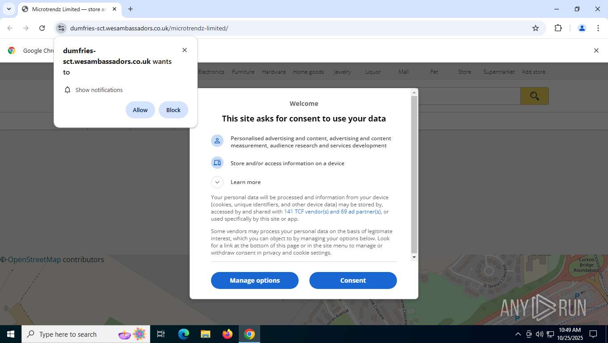Click the Show notifications bell icon

(68, 90)
